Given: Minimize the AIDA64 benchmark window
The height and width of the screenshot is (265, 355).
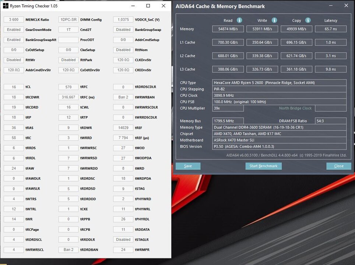Looking at the screenshot, I should click(330, 6).
